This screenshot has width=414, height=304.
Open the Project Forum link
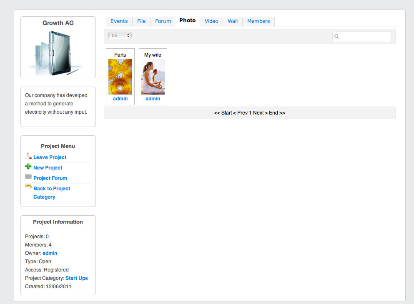click(50, 178)
